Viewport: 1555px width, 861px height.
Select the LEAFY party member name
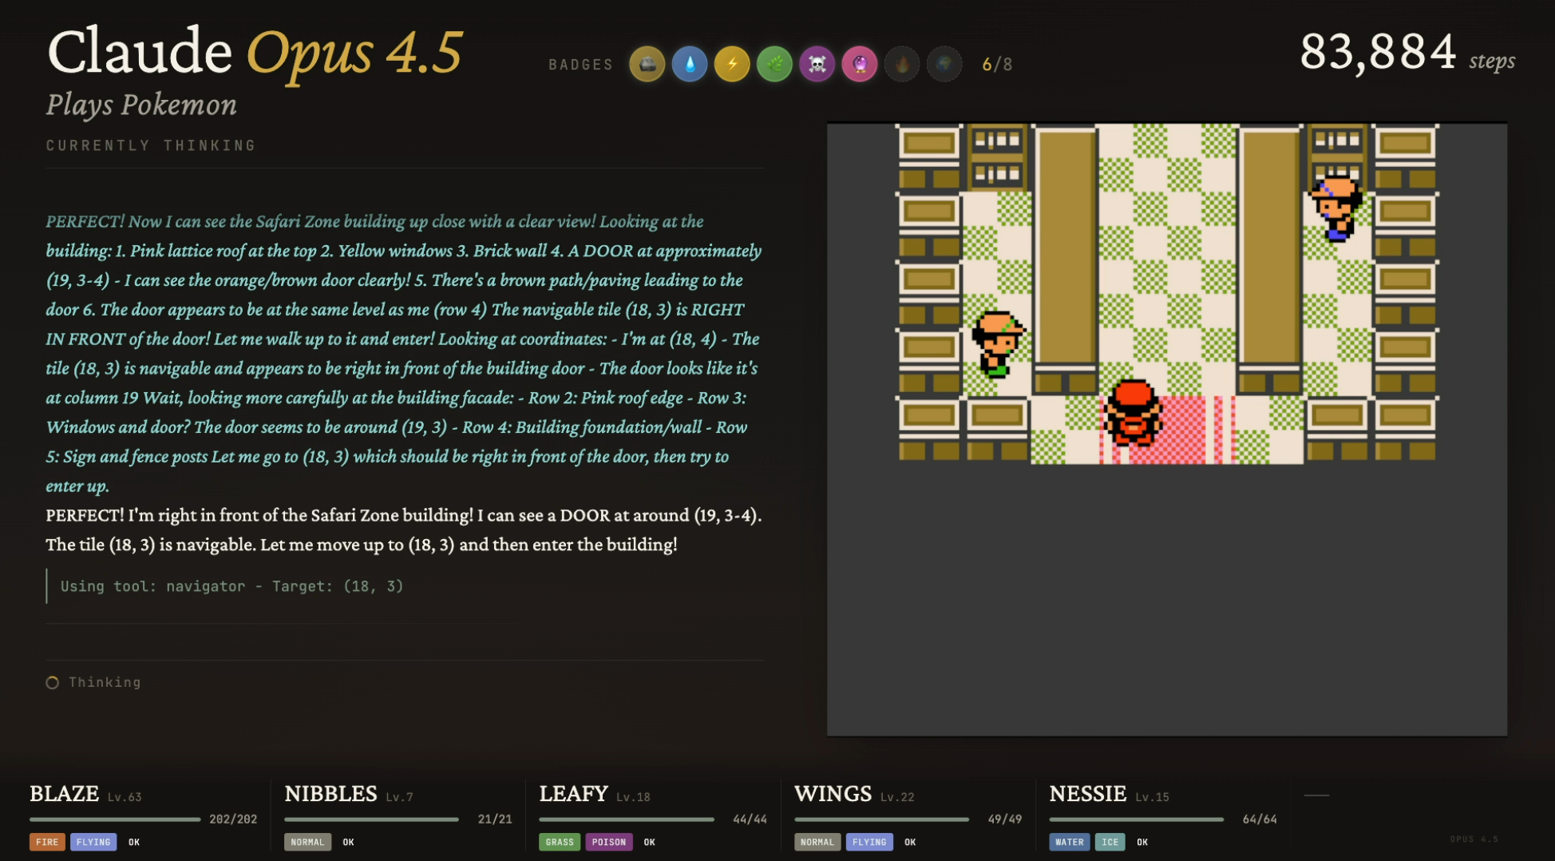(573, 794)
